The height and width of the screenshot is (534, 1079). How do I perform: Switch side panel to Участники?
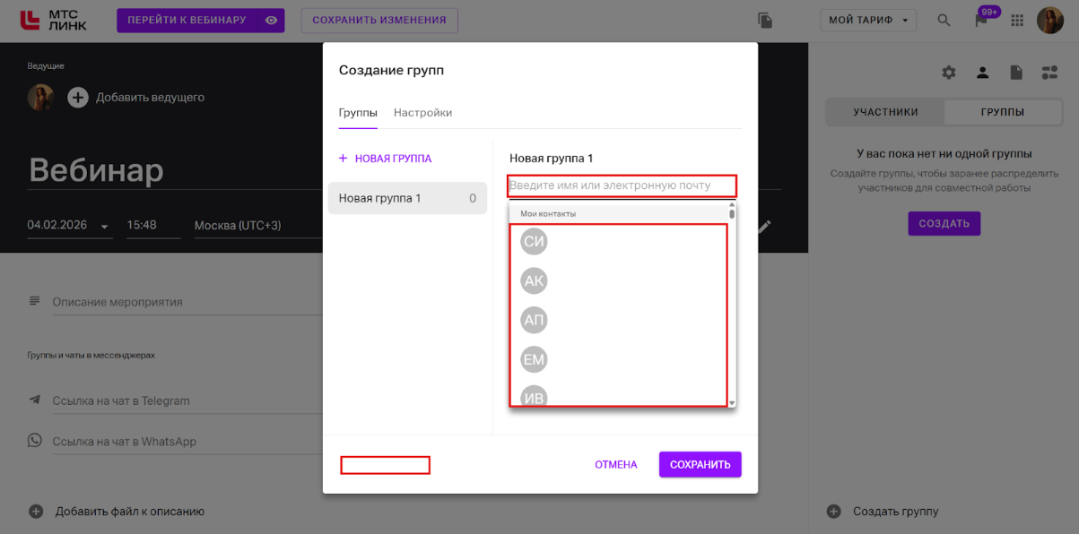[885, 112]
